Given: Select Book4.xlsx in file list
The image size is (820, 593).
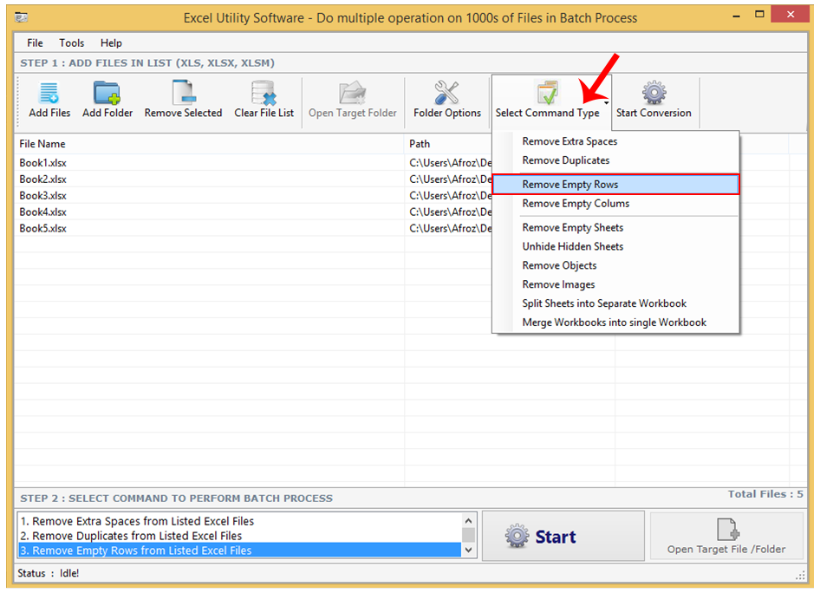Looking at the screenshot, I should point(42,212).
